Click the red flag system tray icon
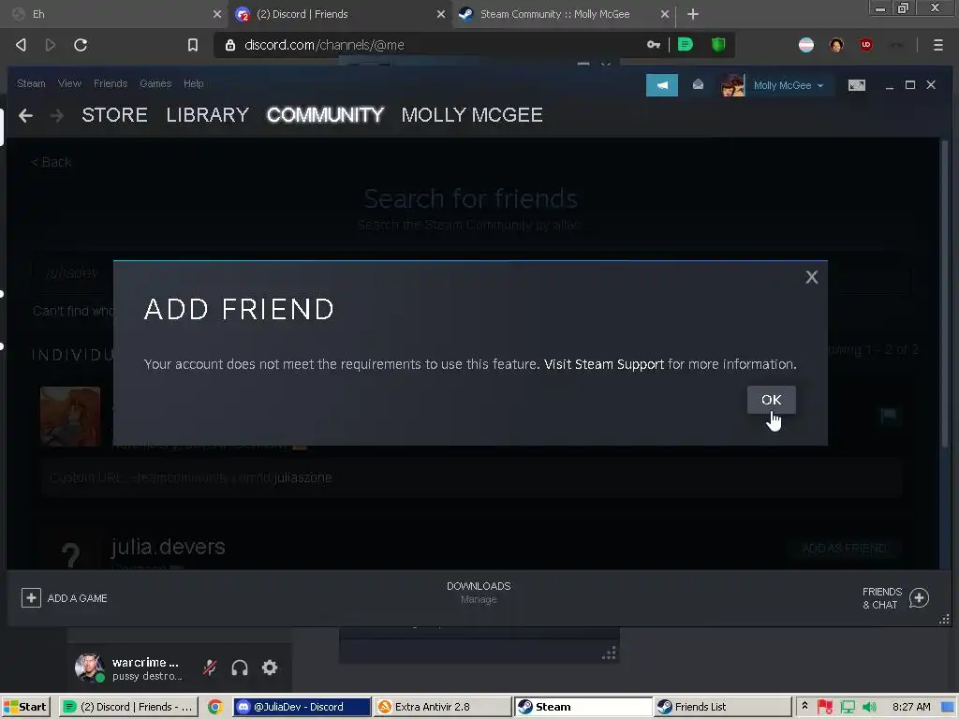This screenshot has width=959, height=719. pyautogui.click(x=824, y=707)
